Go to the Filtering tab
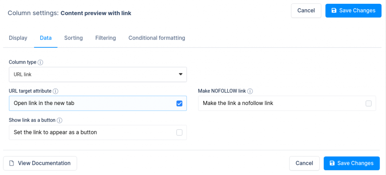 [106, 38]
